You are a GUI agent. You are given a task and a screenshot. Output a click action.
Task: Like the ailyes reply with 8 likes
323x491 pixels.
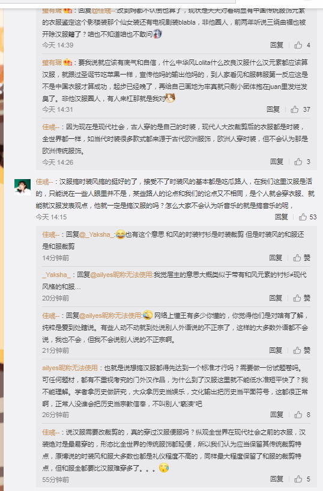click(x=302, y=415)
